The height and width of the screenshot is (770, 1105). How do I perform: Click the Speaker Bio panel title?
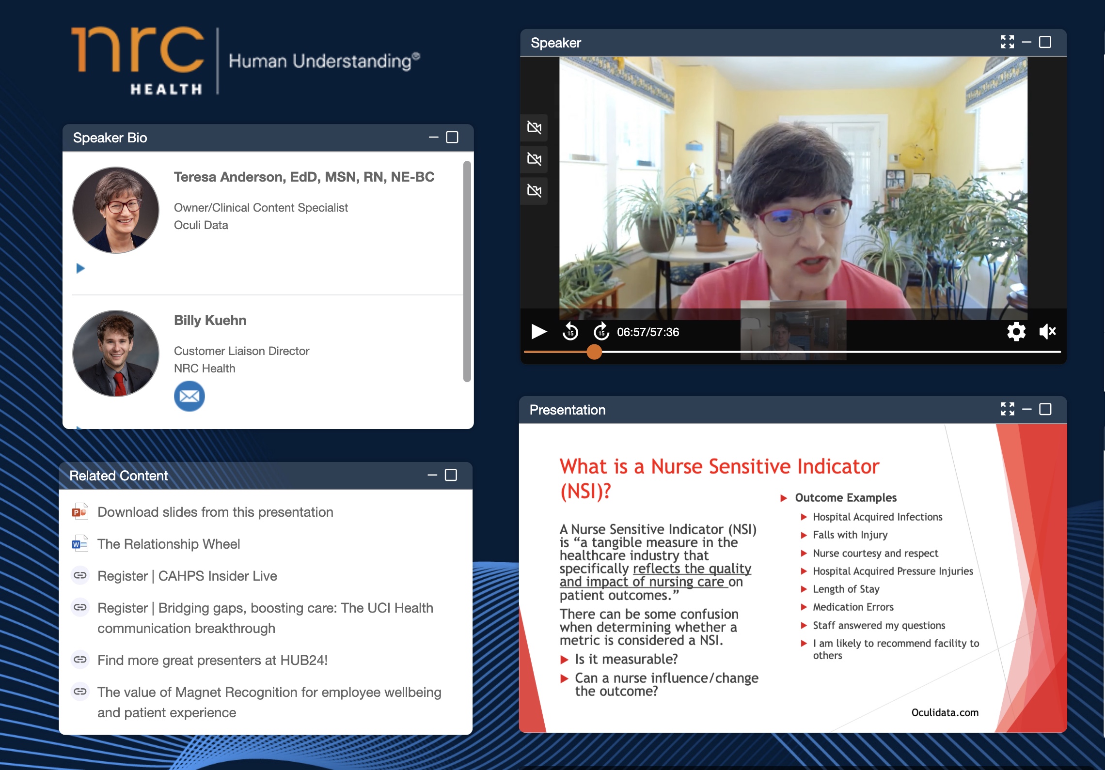(x=110, y=138)
